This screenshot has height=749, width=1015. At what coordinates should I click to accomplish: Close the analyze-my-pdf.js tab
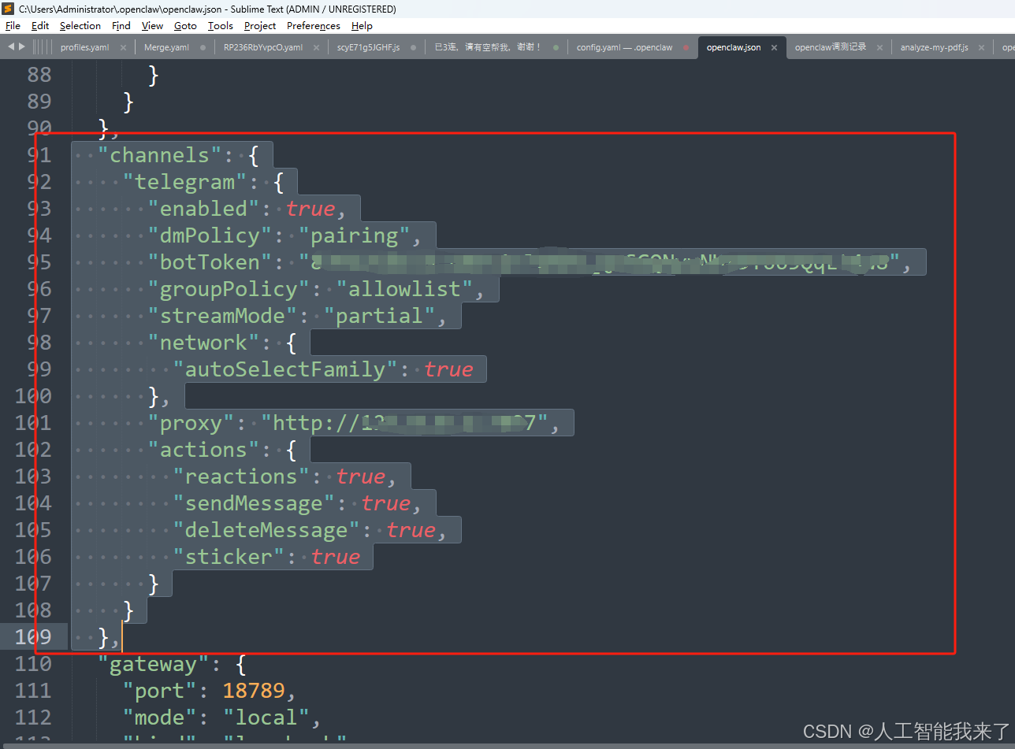pos(981,47)
